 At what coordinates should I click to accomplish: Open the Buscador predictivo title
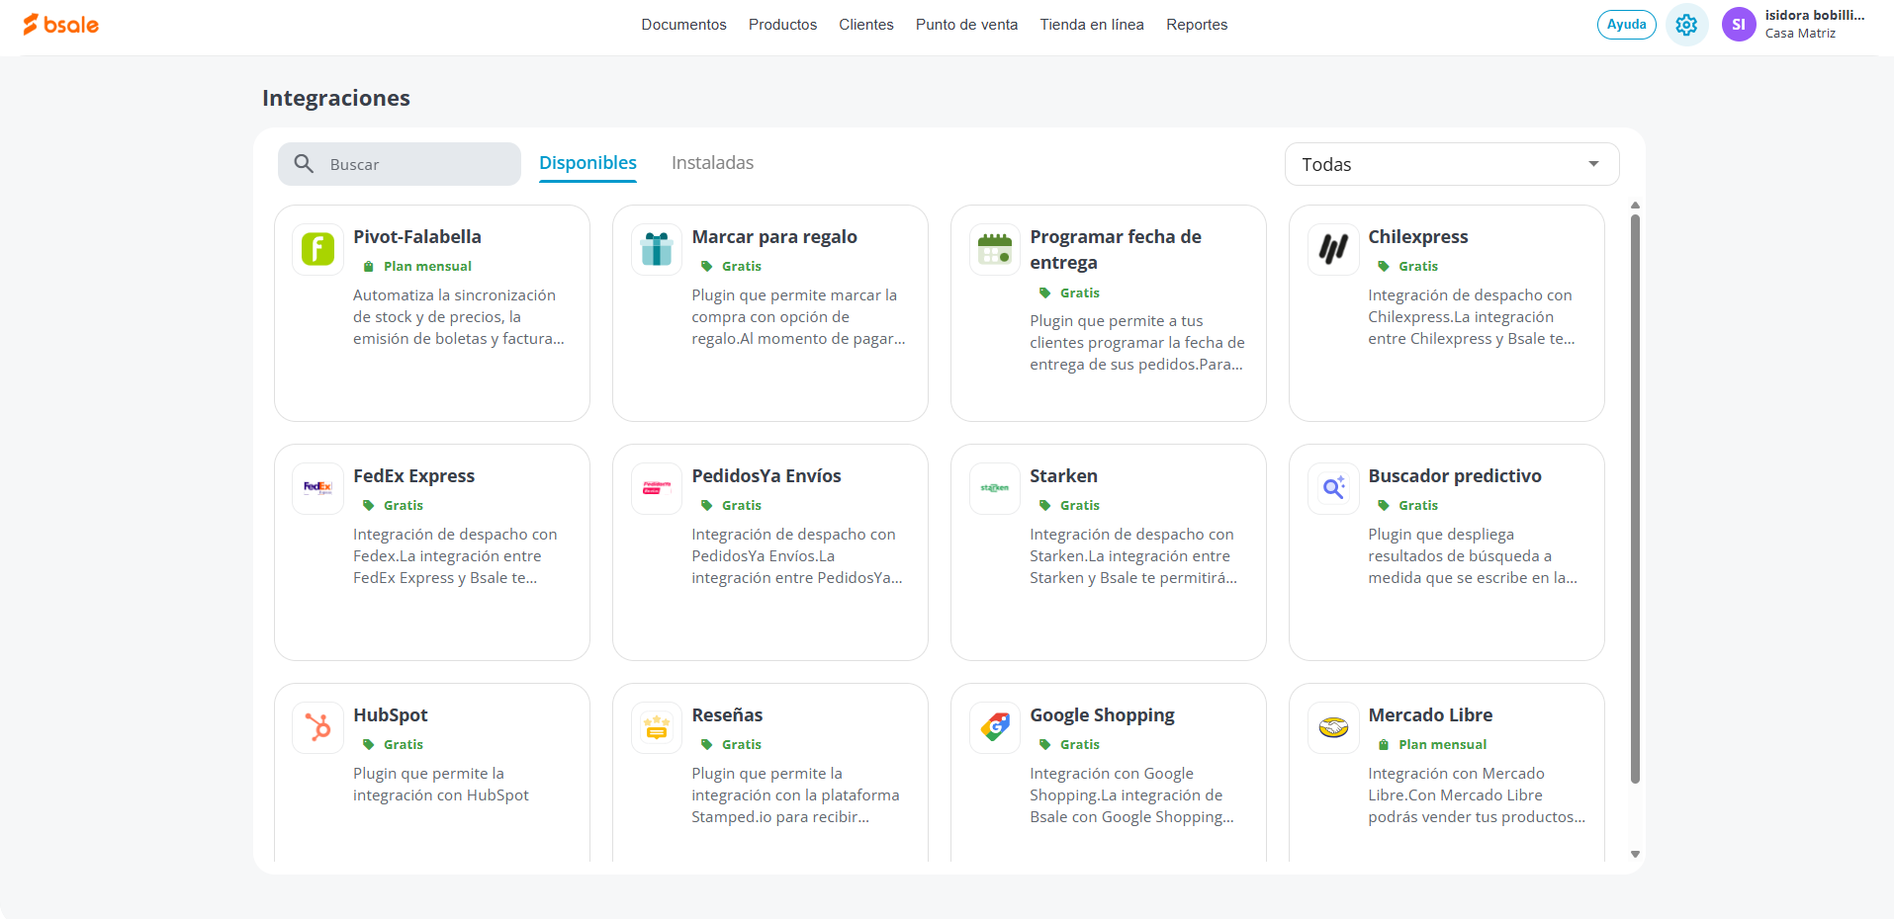[x=1455, y=476]
